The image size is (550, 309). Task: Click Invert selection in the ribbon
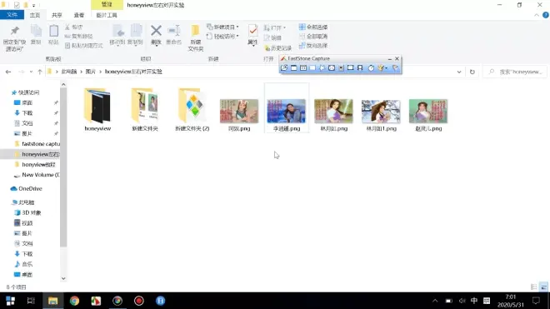(313, 46)
